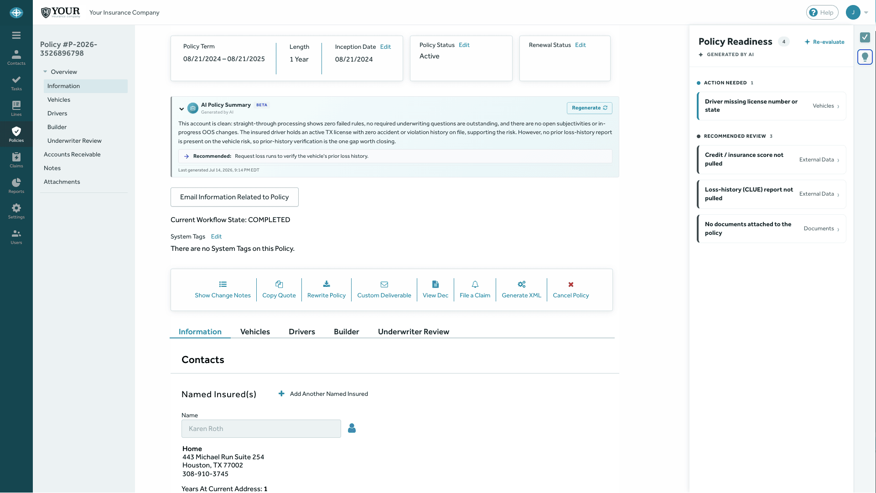This screenshot has width=876, height=493.
Task: Switch to Underwriter Review tab
Action: [414, 332]
